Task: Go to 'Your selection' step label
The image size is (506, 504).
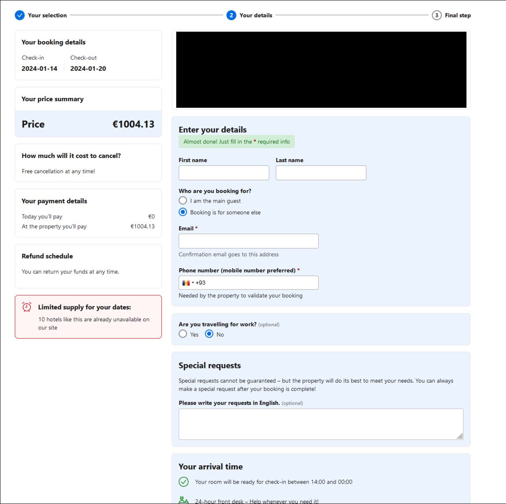Action: (x=47, y=15)
